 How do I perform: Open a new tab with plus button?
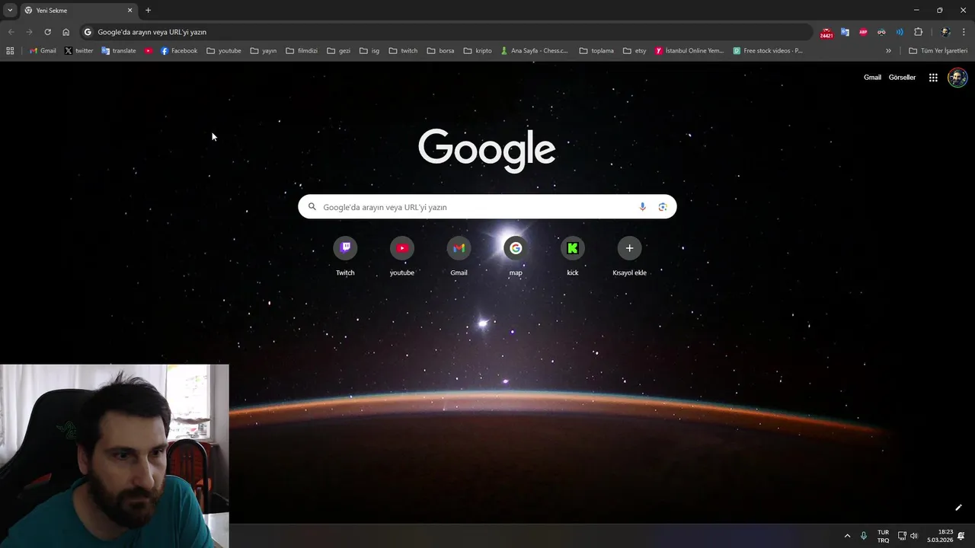click(148, 11)
